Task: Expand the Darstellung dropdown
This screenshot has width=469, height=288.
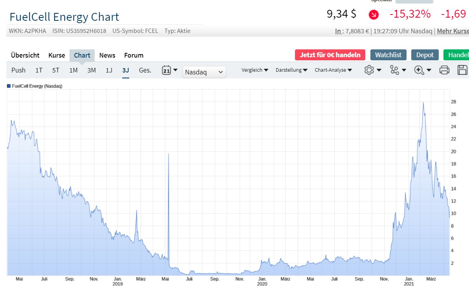Action: [291, 70]
